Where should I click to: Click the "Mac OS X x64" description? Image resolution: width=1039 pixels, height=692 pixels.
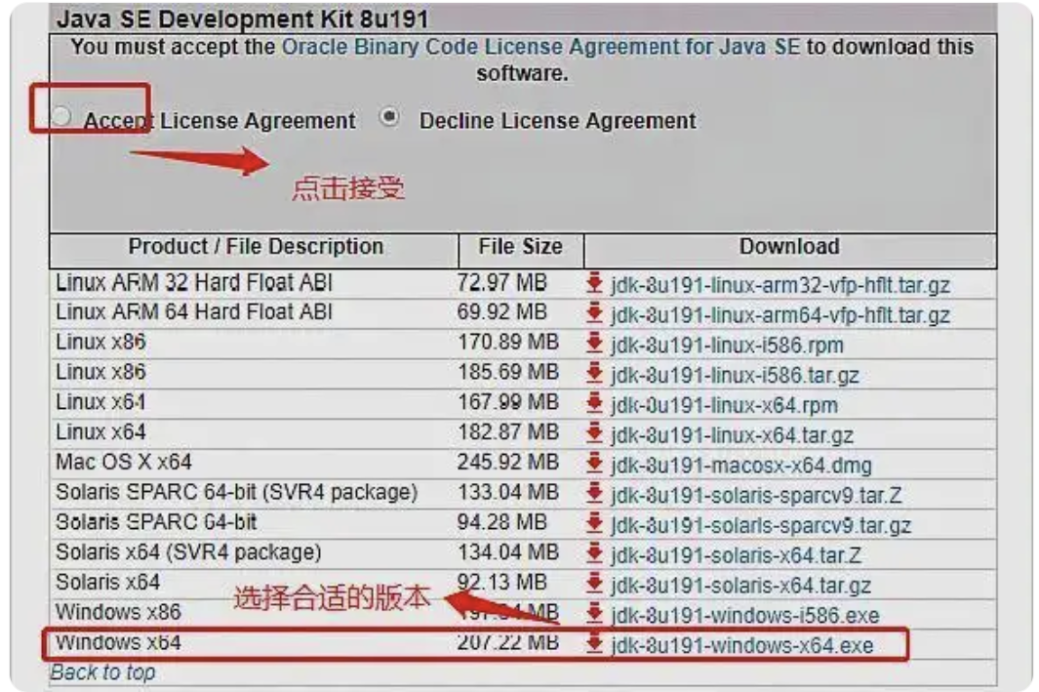[124, 462]
